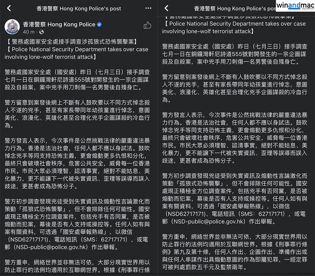Tap the back arrow in the right screenshot

[x=166, y=9]
